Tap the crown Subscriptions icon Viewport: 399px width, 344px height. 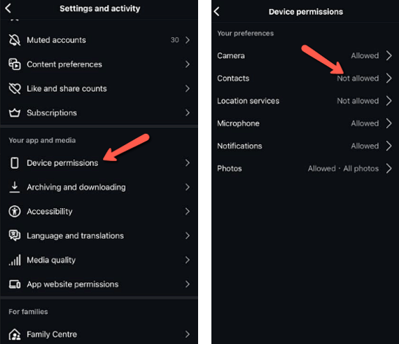tap(15, 113)
